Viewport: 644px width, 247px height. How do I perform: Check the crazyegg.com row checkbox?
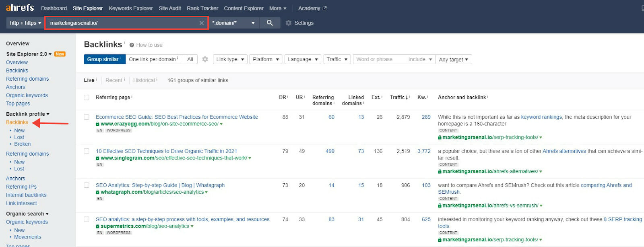click(87, 117)
